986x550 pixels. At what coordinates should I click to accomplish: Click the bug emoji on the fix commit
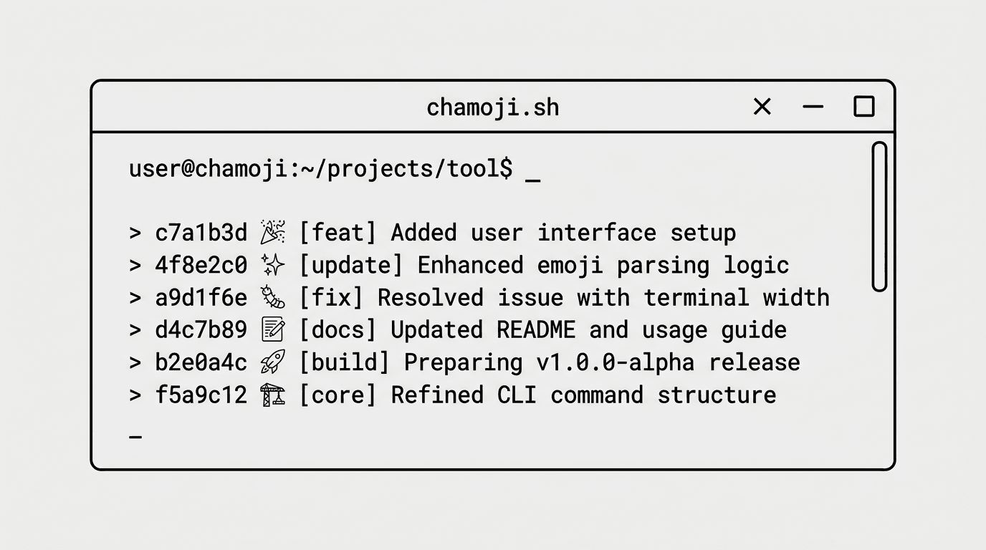pos(272,297)
